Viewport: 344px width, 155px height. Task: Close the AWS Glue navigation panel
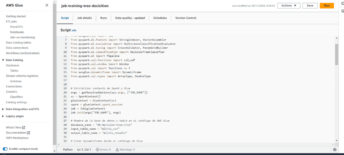47,6
